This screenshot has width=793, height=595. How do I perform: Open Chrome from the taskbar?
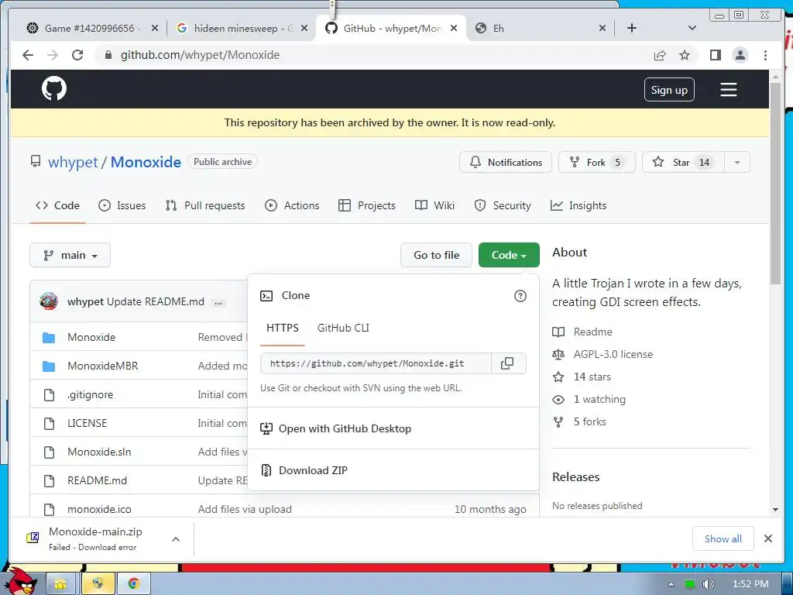tap(133, 583)
